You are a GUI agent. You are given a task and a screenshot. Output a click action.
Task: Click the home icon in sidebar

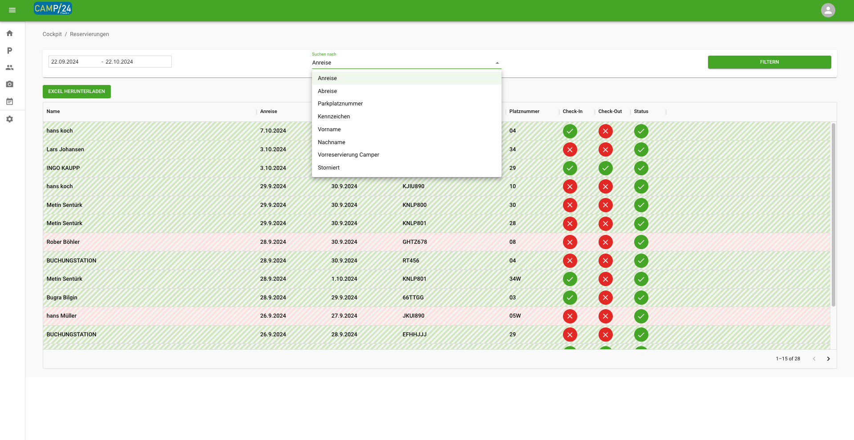pyautogui.click(x=9, y=33)
